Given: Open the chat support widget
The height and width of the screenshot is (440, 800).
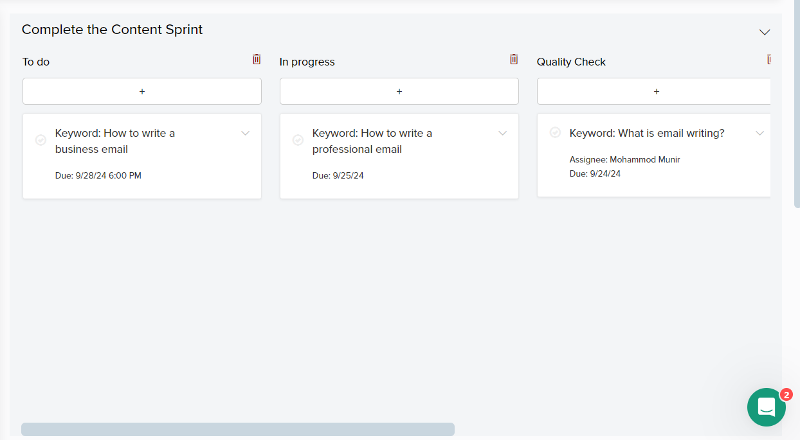Looking at the screenshot, I should (766, 407).
